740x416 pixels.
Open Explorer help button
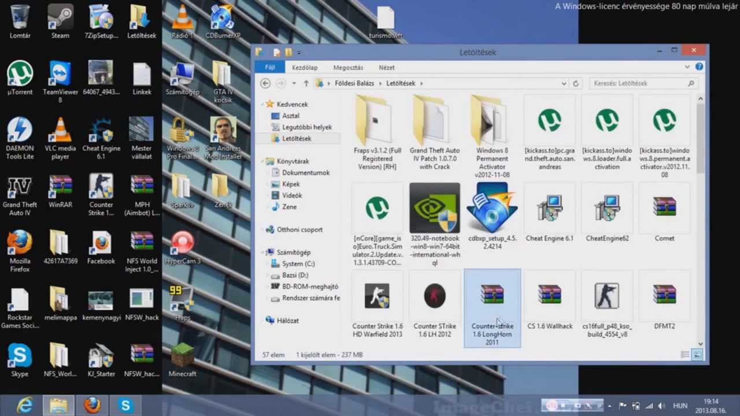700,67
